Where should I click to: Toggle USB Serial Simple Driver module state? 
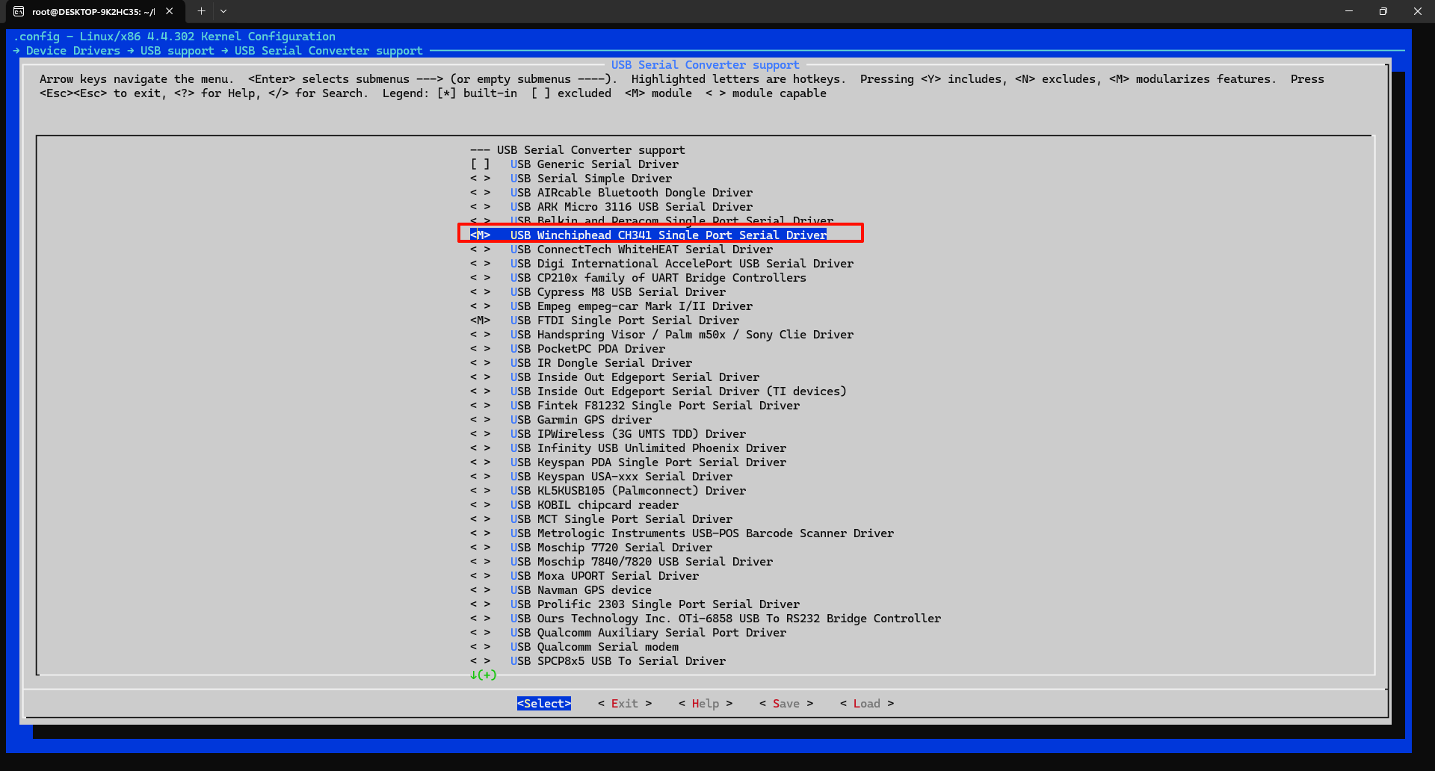tap(480, 179)
